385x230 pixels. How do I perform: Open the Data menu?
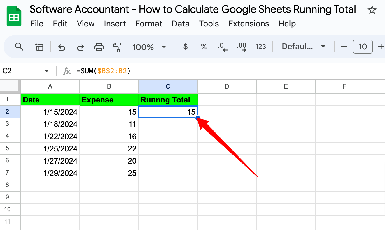coord(181,24)
